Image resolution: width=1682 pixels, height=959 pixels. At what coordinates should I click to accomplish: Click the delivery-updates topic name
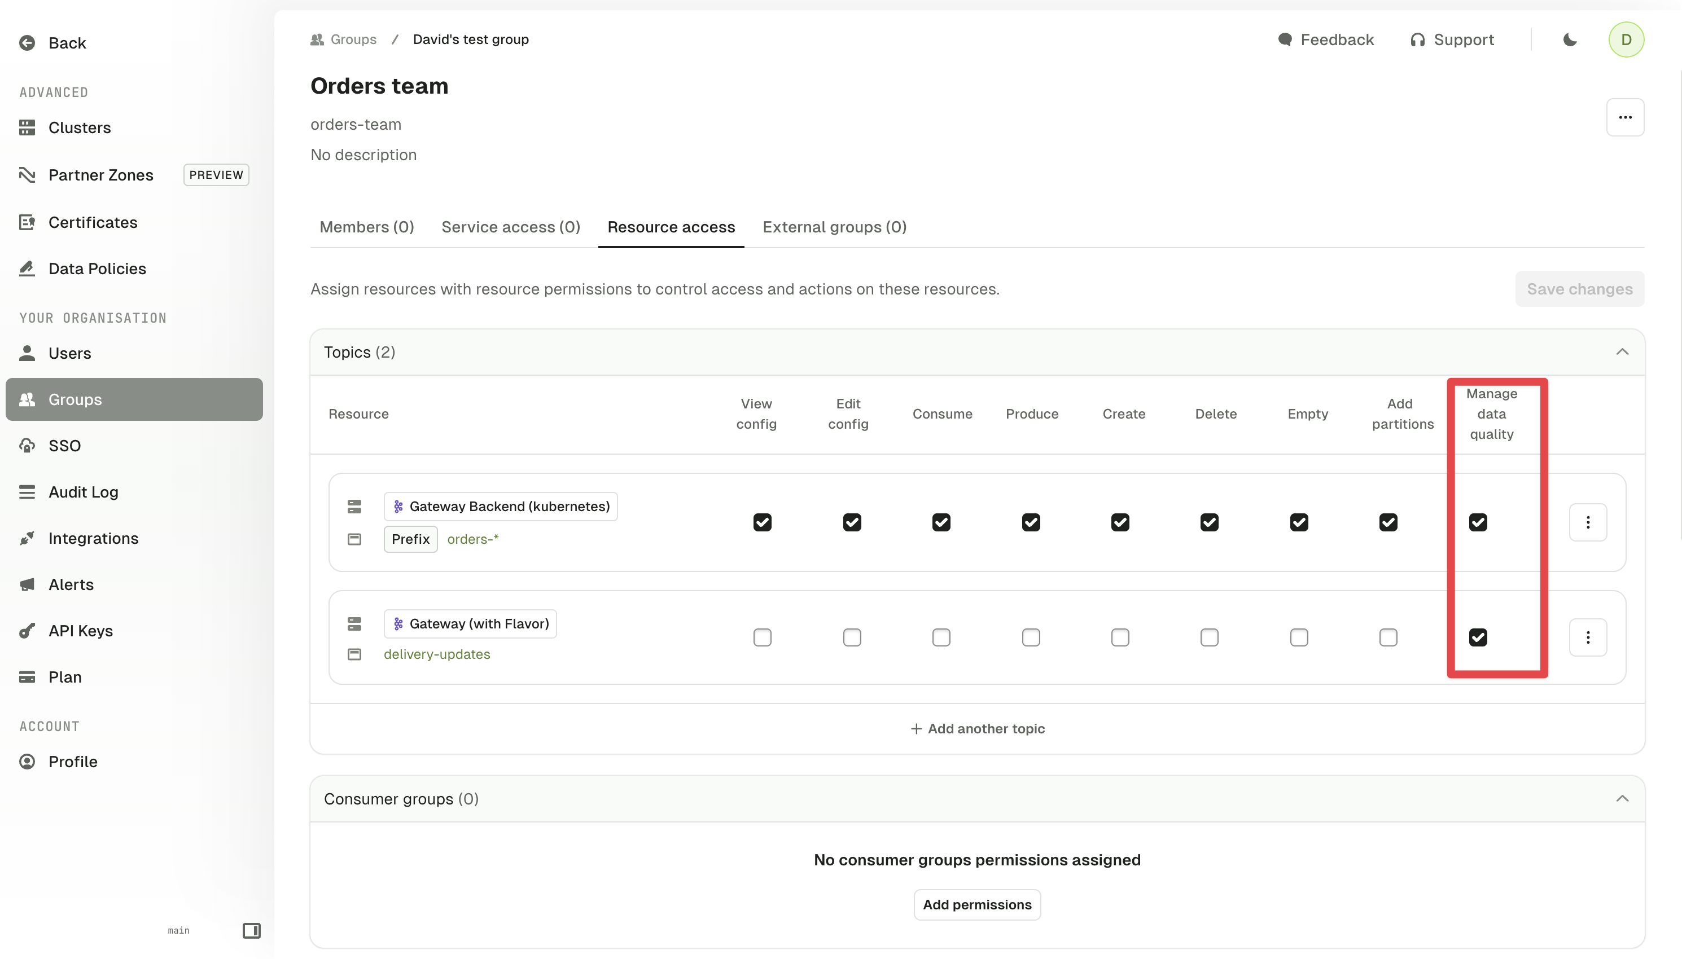tap(437, 654)
